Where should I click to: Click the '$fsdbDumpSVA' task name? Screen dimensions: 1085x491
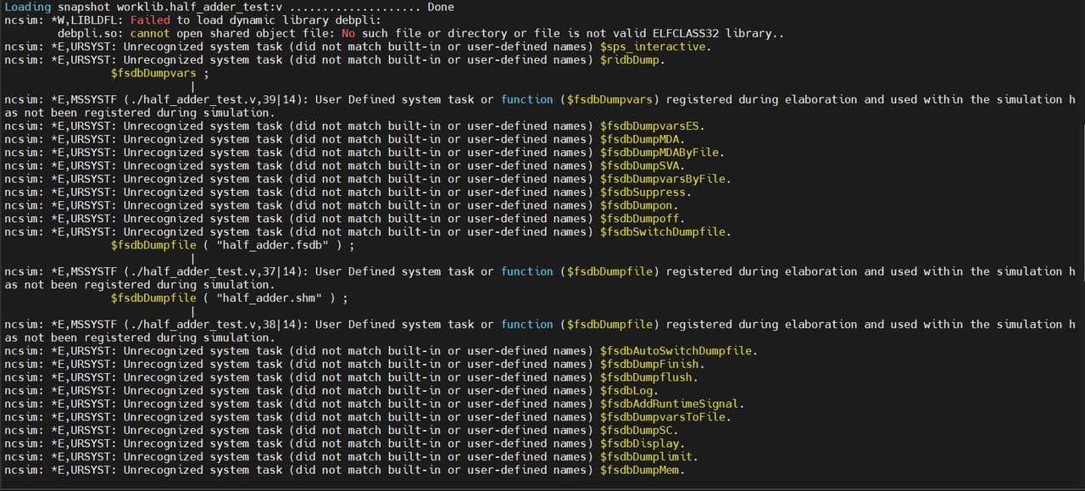tap(638, 165)
